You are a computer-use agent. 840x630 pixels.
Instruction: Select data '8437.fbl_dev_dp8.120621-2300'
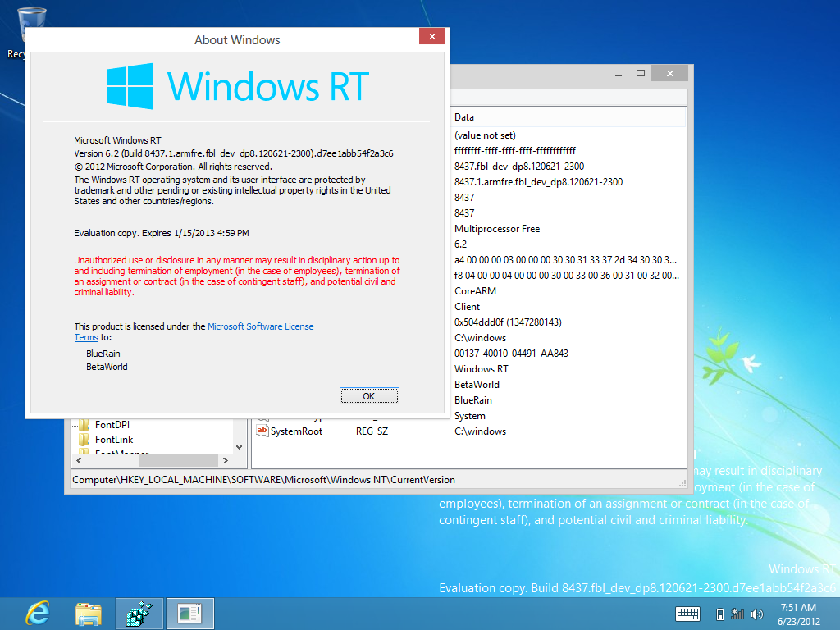tap(519, 167)
